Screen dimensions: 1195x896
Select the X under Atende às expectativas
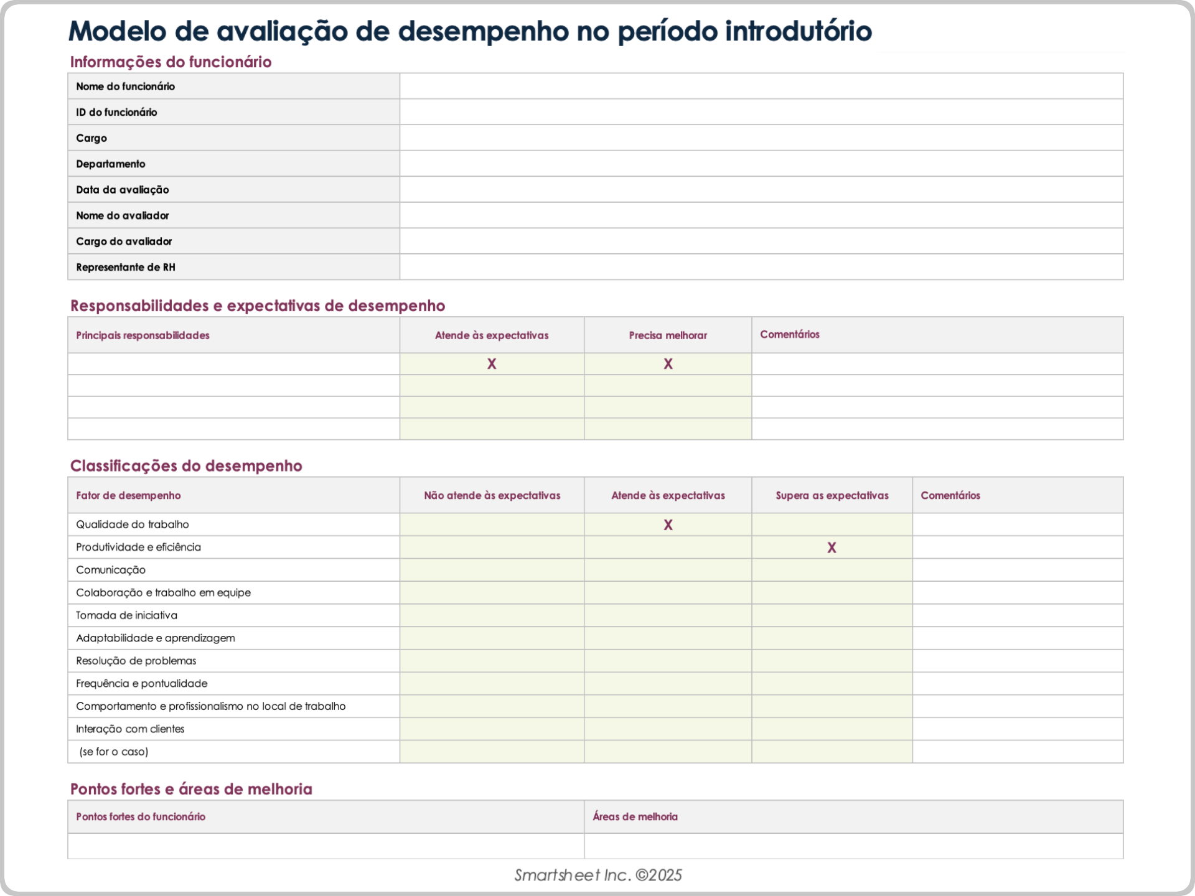pos(492,363)
